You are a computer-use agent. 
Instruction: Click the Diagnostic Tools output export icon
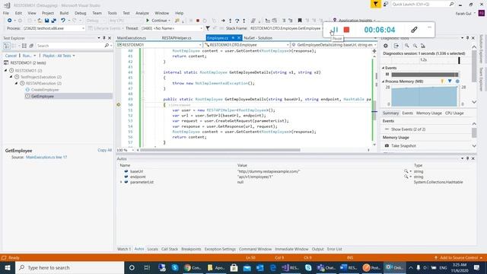point(396,46)
